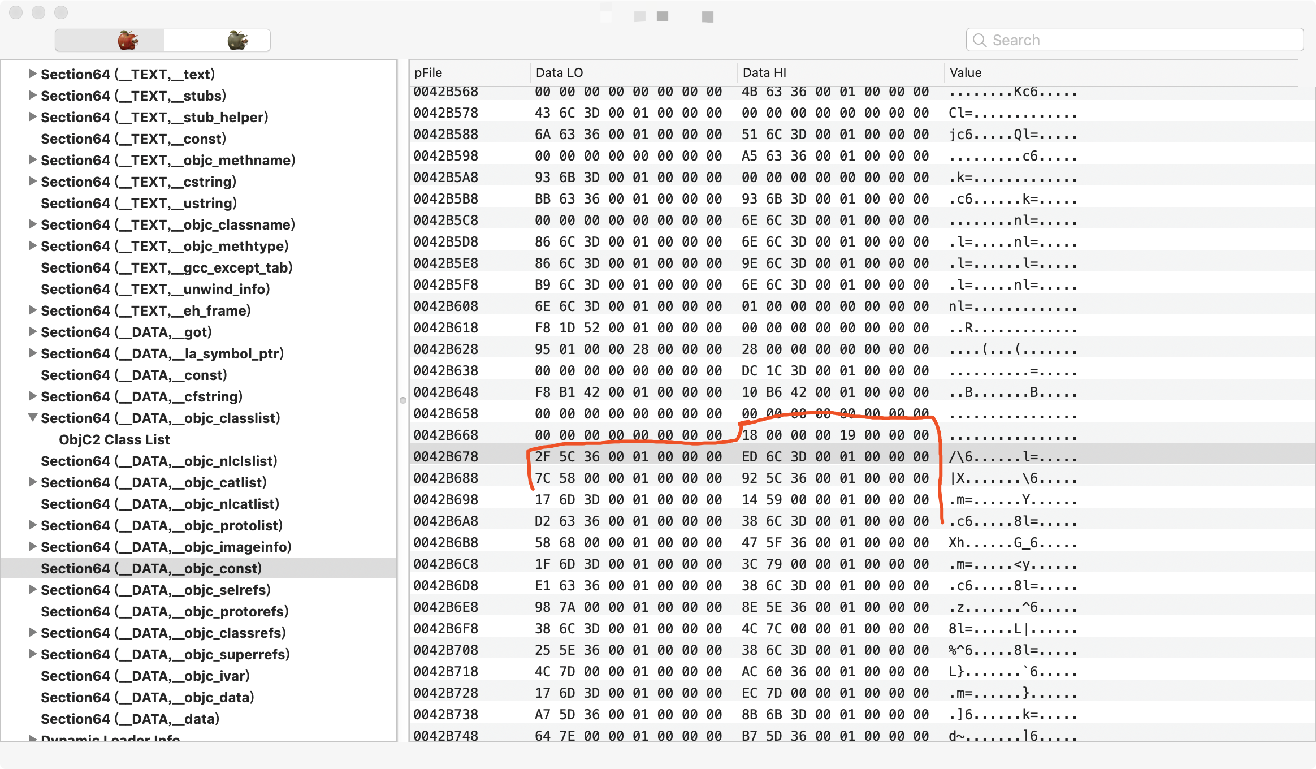Select Section64 (__TEXT,__const) item
The height and width of the screenshot is (769, 1316).
tap(133, 139)
